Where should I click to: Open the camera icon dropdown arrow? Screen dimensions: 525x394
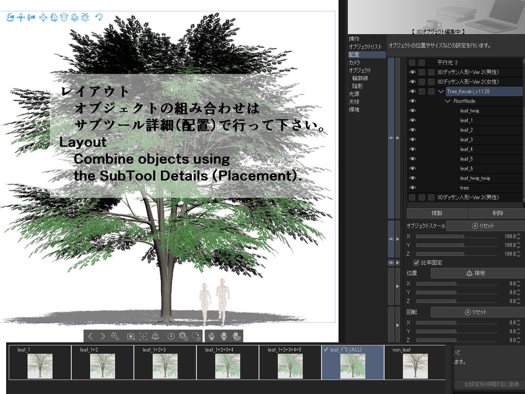point(134,340)
